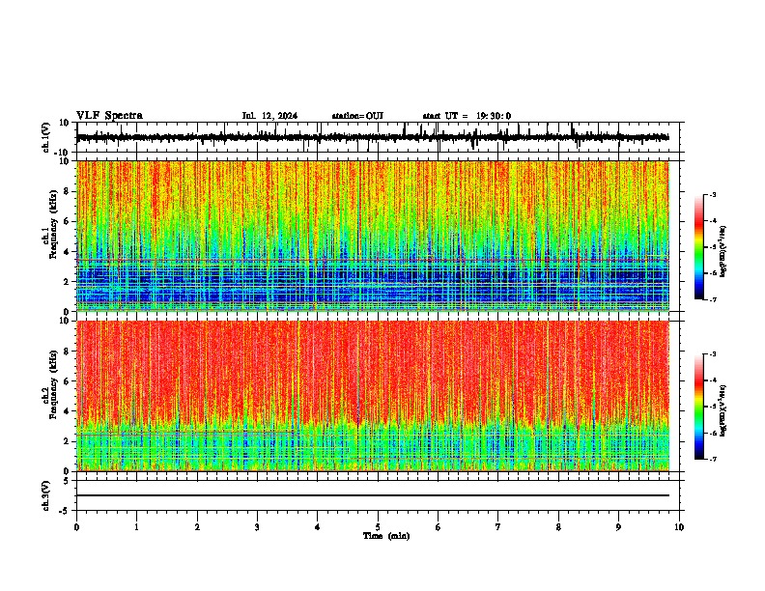Screen dimensions: 765x591
Task: Click the ch.3 flat line trace
Action: pyautogui.click(x=373, y=495)
